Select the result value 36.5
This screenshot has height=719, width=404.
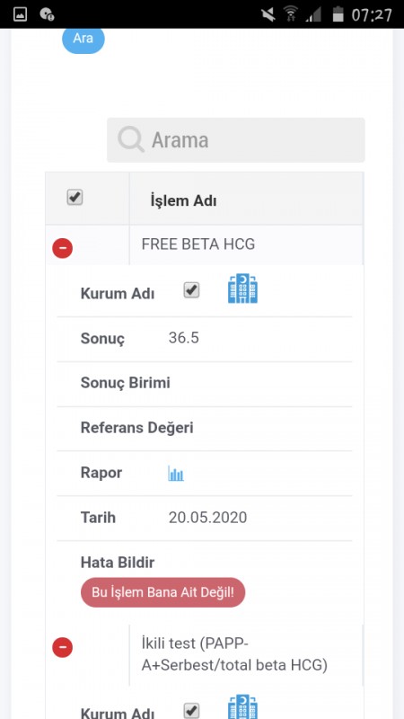(184, 338)
